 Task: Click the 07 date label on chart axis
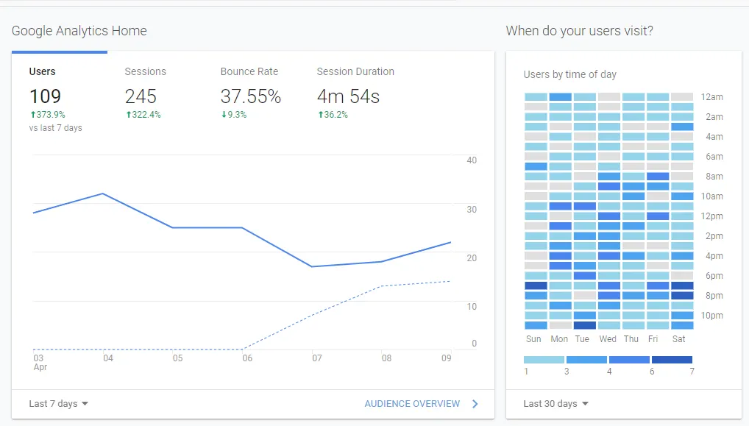316,358
